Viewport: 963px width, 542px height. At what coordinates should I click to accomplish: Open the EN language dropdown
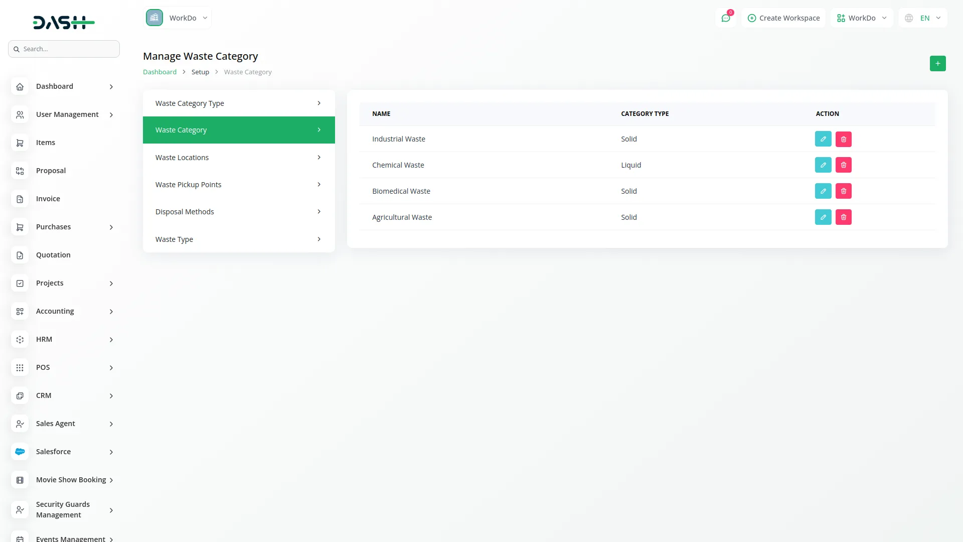point(923,18)
